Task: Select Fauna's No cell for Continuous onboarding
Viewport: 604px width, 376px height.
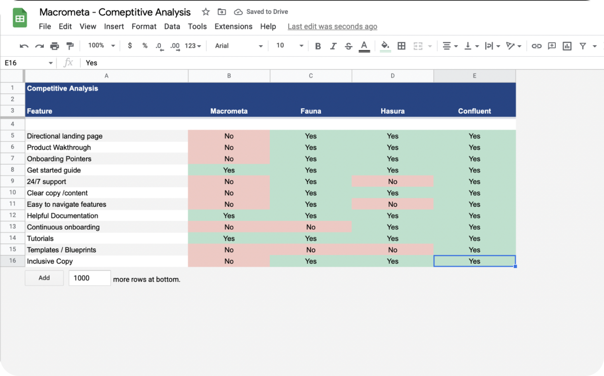Action: 311,227
